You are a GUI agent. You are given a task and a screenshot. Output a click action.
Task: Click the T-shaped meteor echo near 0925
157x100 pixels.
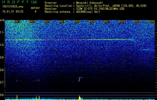coord(80,79)
